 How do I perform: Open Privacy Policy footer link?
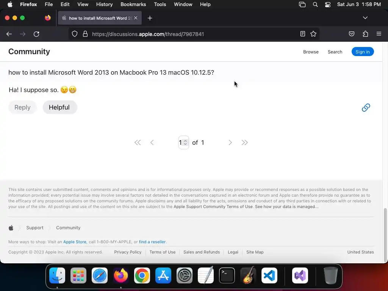128,252
